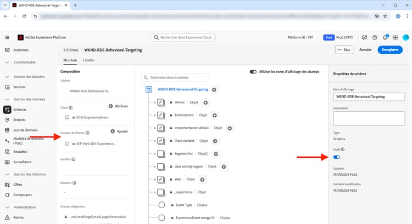Viewport: 412px width, 224px height.
Task: Add a field under Segment list
Action: (216, 154)
